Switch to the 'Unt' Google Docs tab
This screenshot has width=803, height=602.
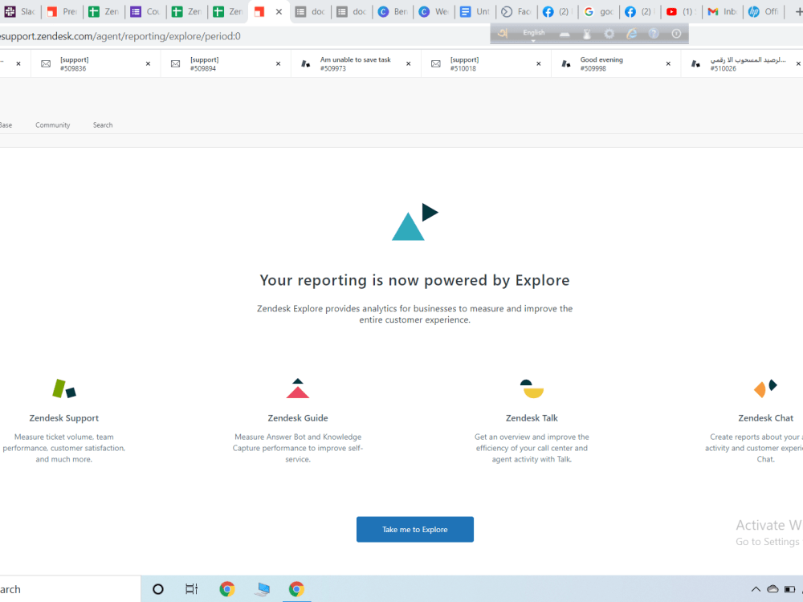click(475, 11)
